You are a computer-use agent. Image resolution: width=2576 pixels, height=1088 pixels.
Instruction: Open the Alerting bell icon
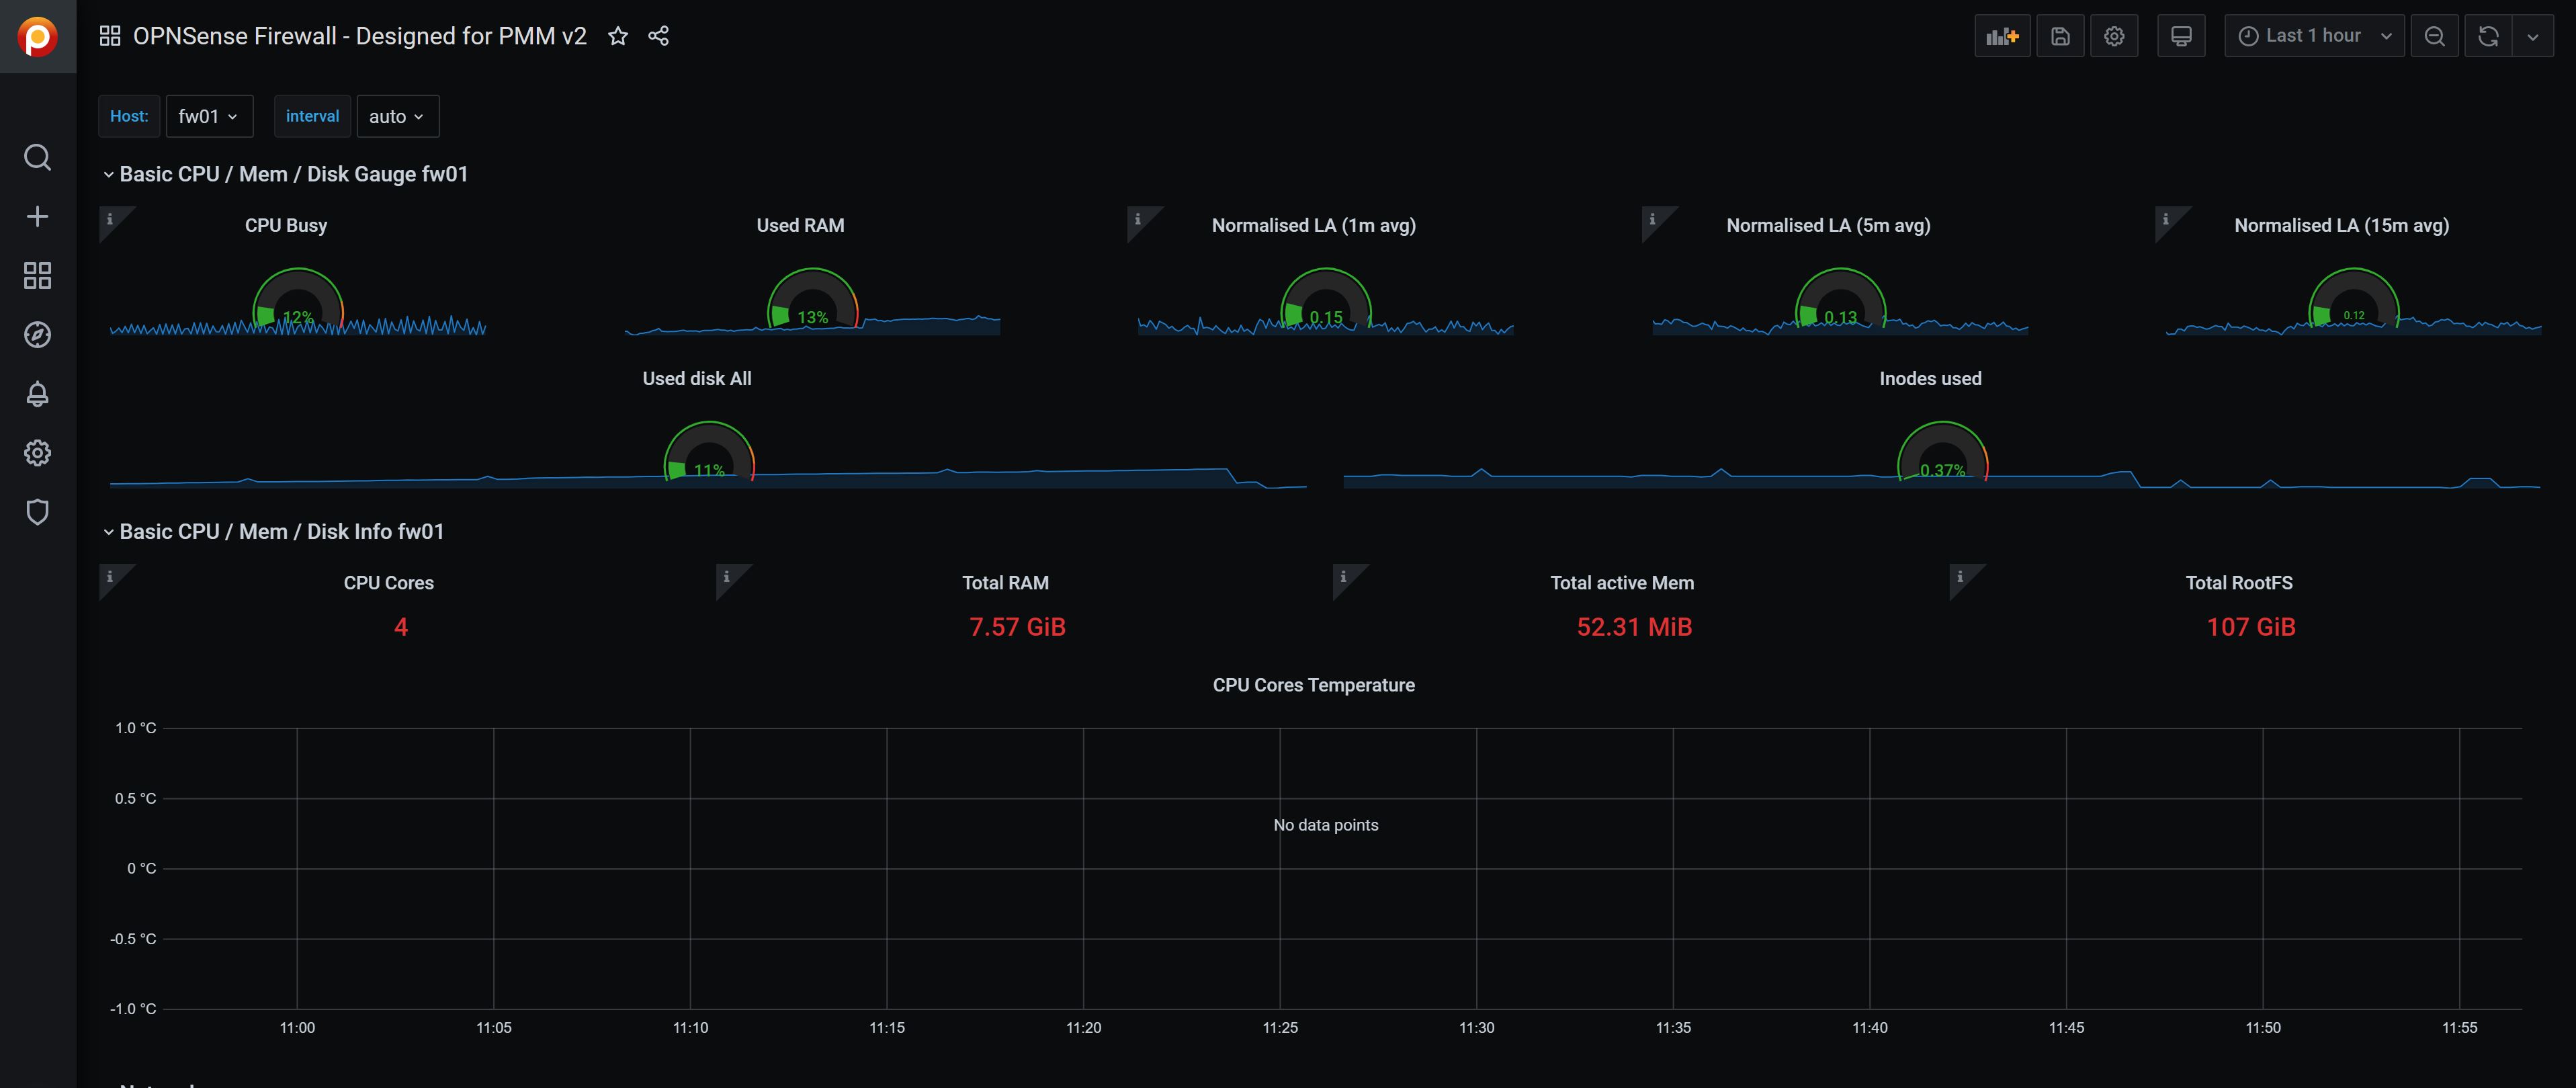click(38, 393)
